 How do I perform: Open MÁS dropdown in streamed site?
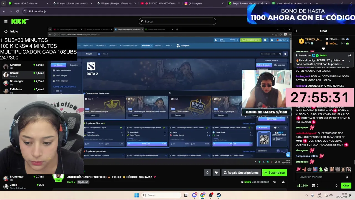169,46
